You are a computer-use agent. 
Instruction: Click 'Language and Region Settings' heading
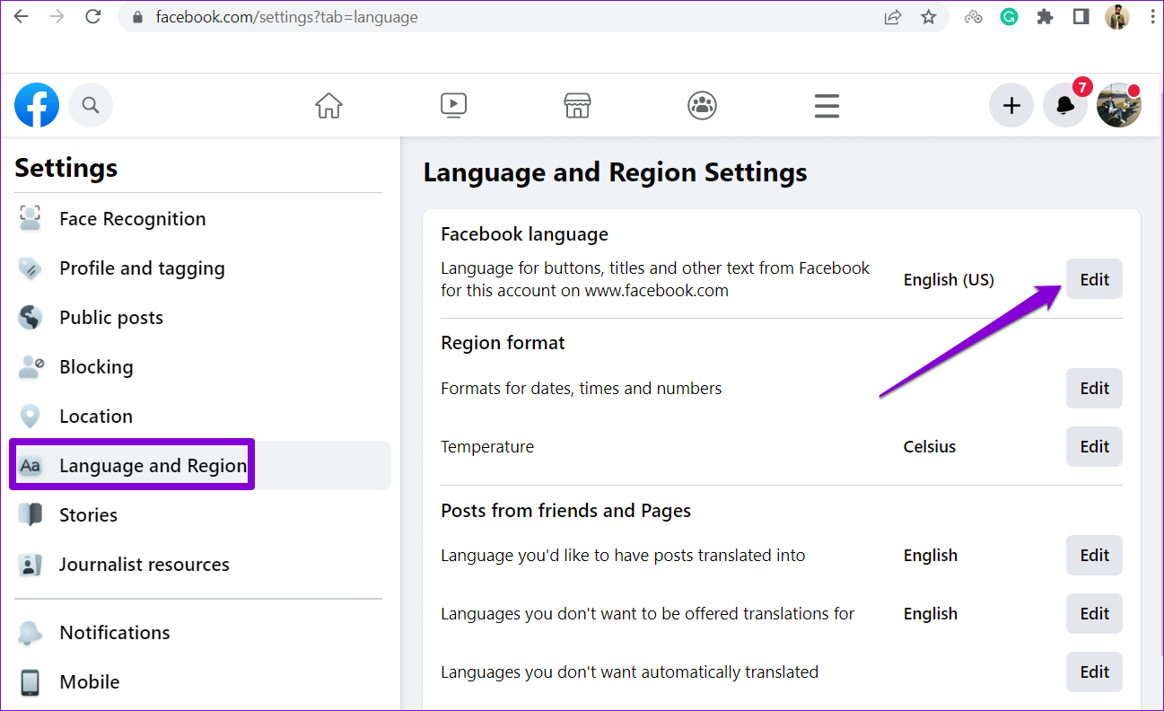(x=615, y=172)
